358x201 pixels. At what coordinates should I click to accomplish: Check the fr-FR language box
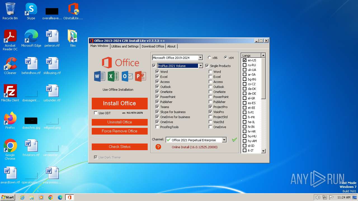coord(244,117)
